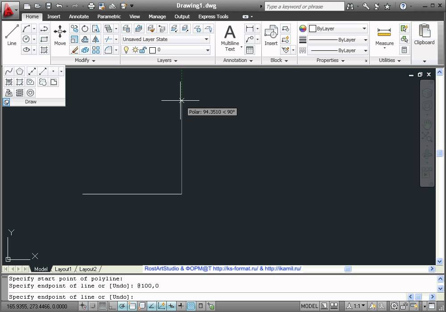Select the Spline tool in Draw panel

click(x=9, y=71)
